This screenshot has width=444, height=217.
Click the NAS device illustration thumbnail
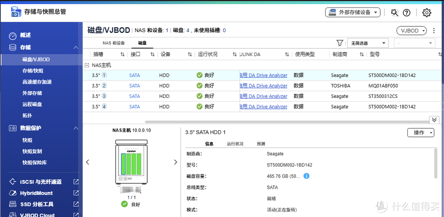pos(132,162)
